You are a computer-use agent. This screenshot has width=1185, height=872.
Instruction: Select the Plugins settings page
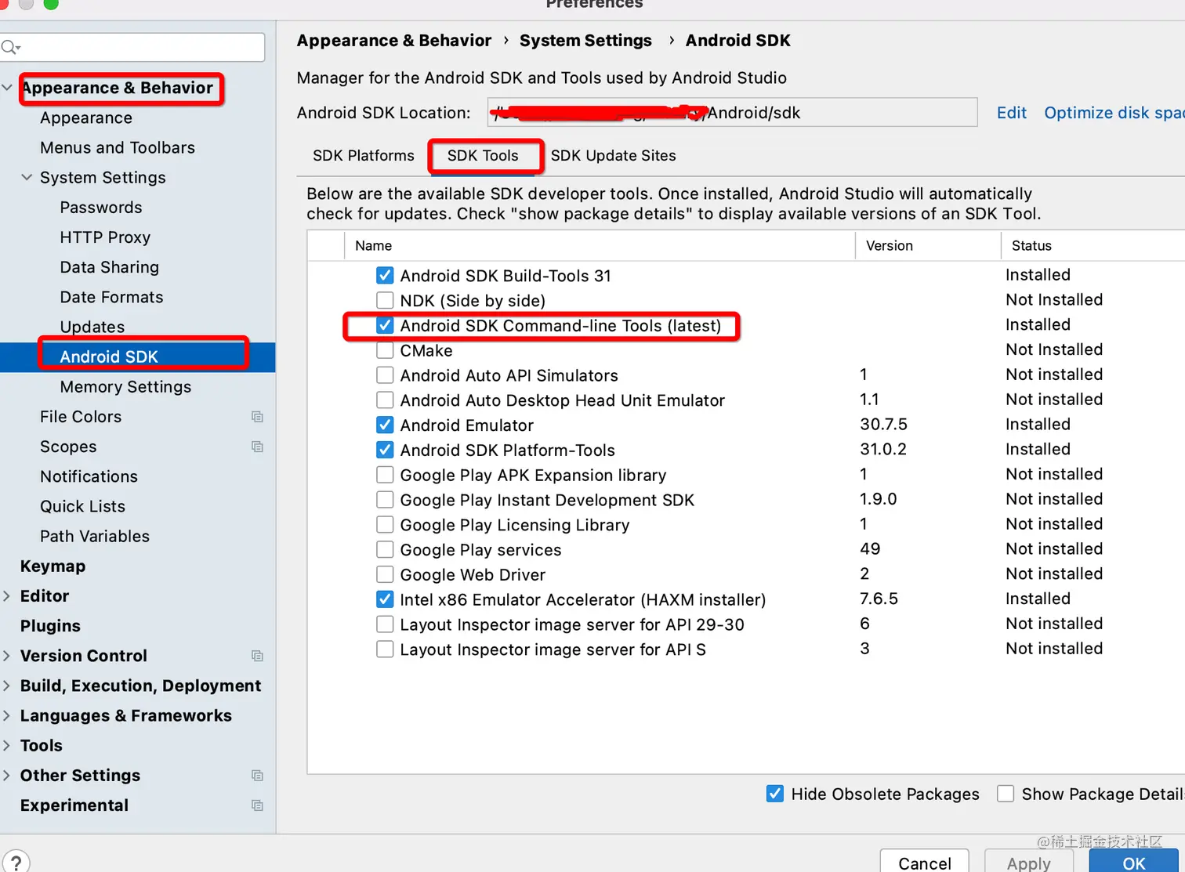(x=50, y=626)
